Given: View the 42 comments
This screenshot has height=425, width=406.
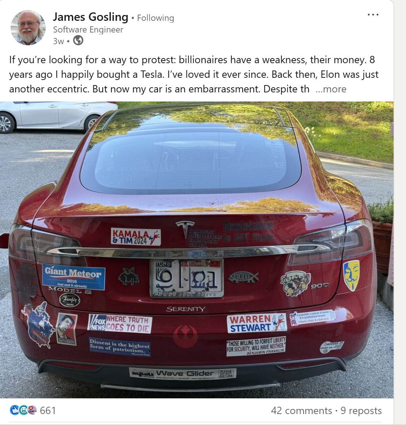Looking at the screenshot, I should pos(301,411).
